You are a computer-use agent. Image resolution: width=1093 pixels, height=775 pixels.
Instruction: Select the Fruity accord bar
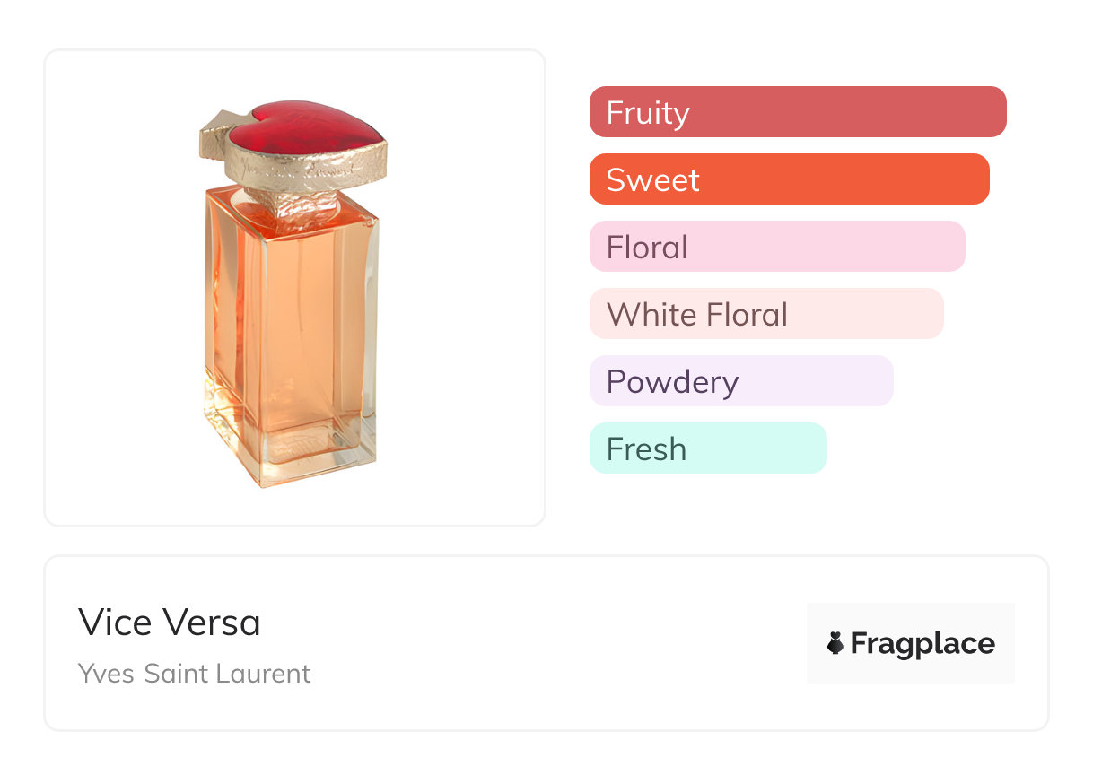click(x=797, y=112)
